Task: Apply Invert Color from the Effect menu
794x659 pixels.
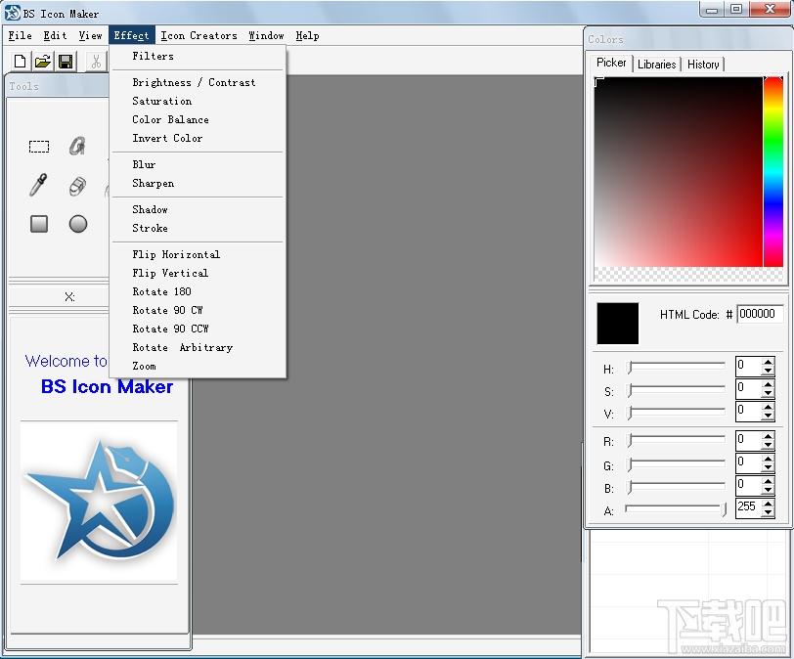Action: pos(167,138)
